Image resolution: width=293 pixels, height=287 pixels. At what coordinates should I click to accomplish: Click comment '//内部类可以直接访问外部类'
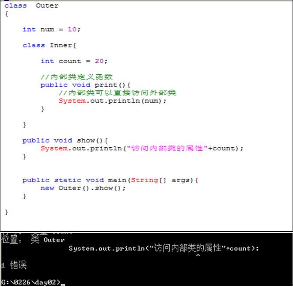click(x=118, y=93)
